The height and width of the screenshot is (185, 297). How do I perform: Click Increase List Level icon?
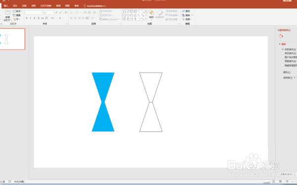click(89, 12)
